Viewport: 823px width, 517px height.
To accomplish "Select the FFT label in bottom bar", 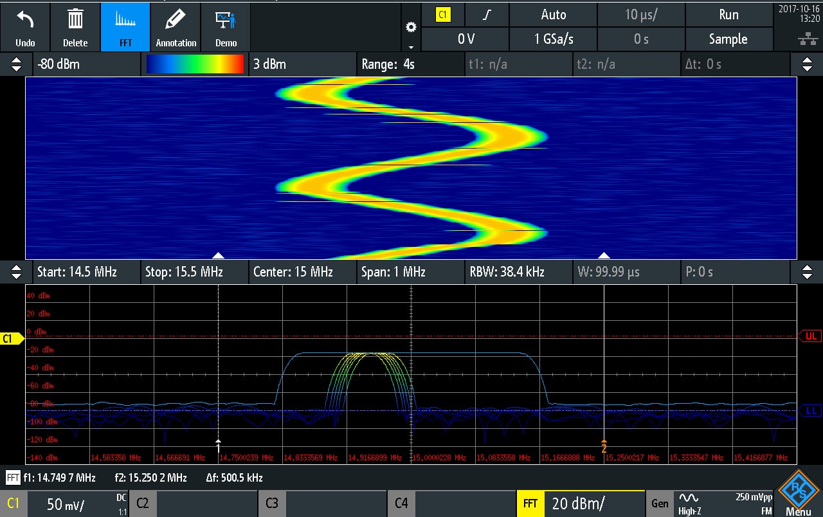I will (530, 503).
